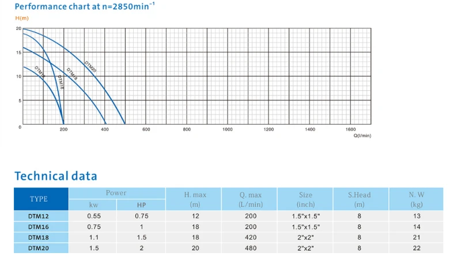This screenshot has width=461, height=264.
Task: Select the 'Q. max (L/min)' column header
Action: click(x=250, y=199)
